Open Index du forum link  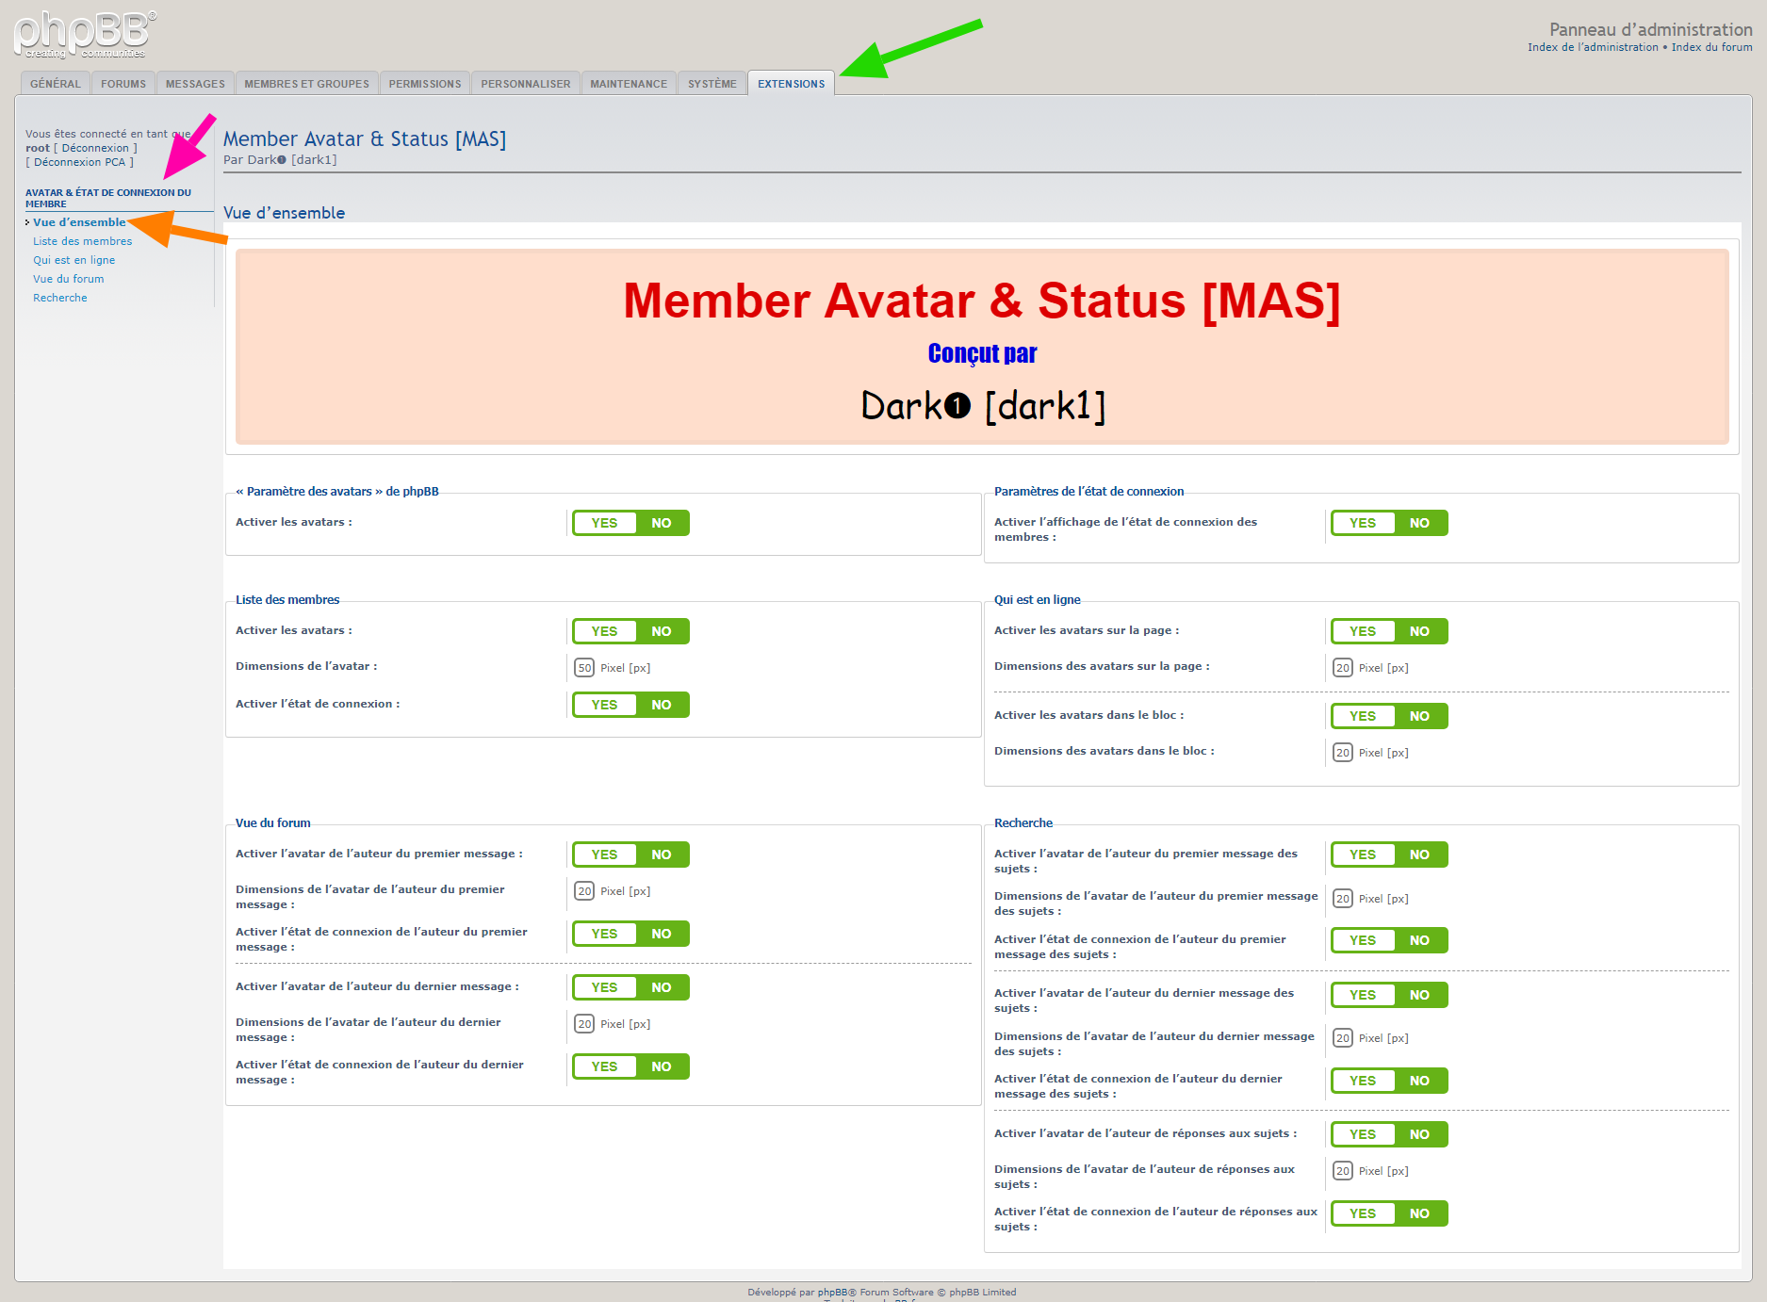coord(1711,47)
